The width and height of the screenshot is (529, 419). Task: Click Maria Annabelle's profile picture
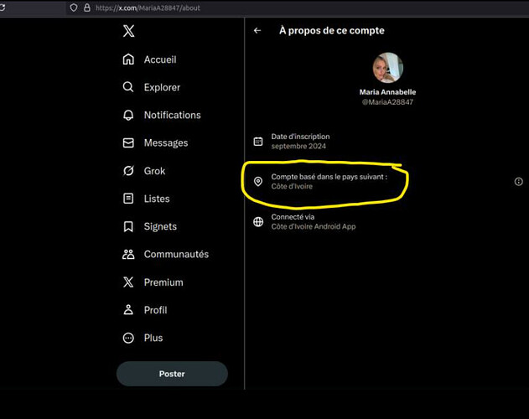[x=387, y=68]
